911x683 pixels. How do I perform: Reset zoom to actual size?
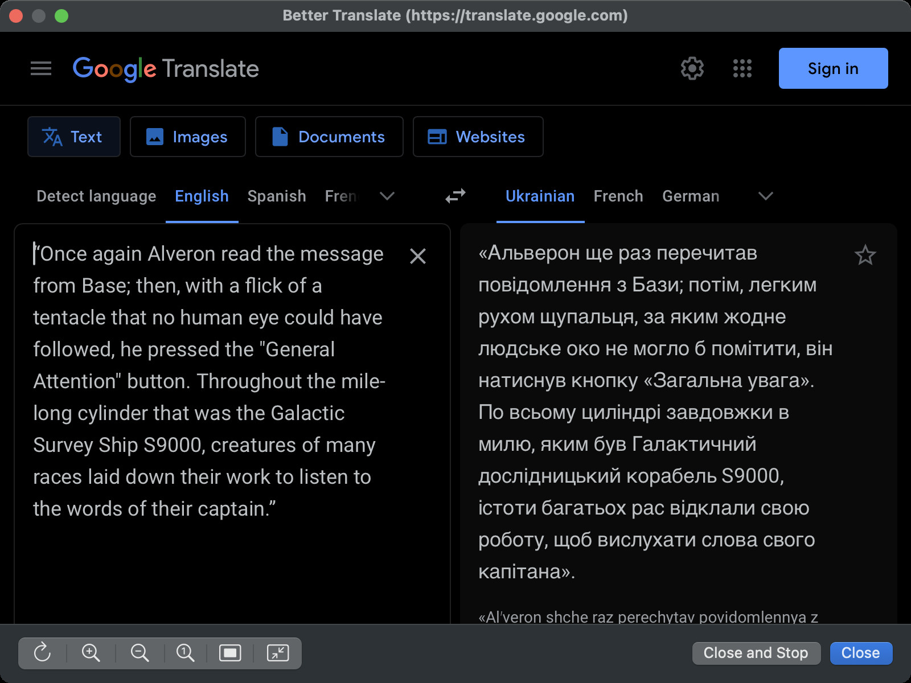pyautogui.click(x=185, y=652)
